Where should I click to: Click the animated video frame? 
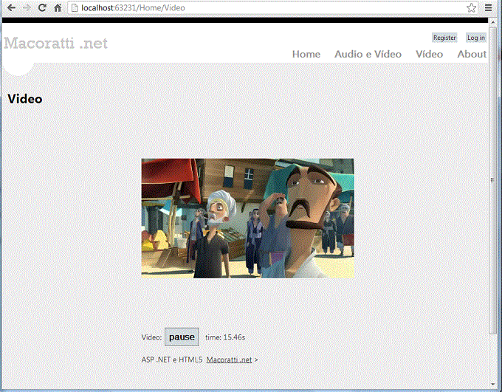click(248, 219)
